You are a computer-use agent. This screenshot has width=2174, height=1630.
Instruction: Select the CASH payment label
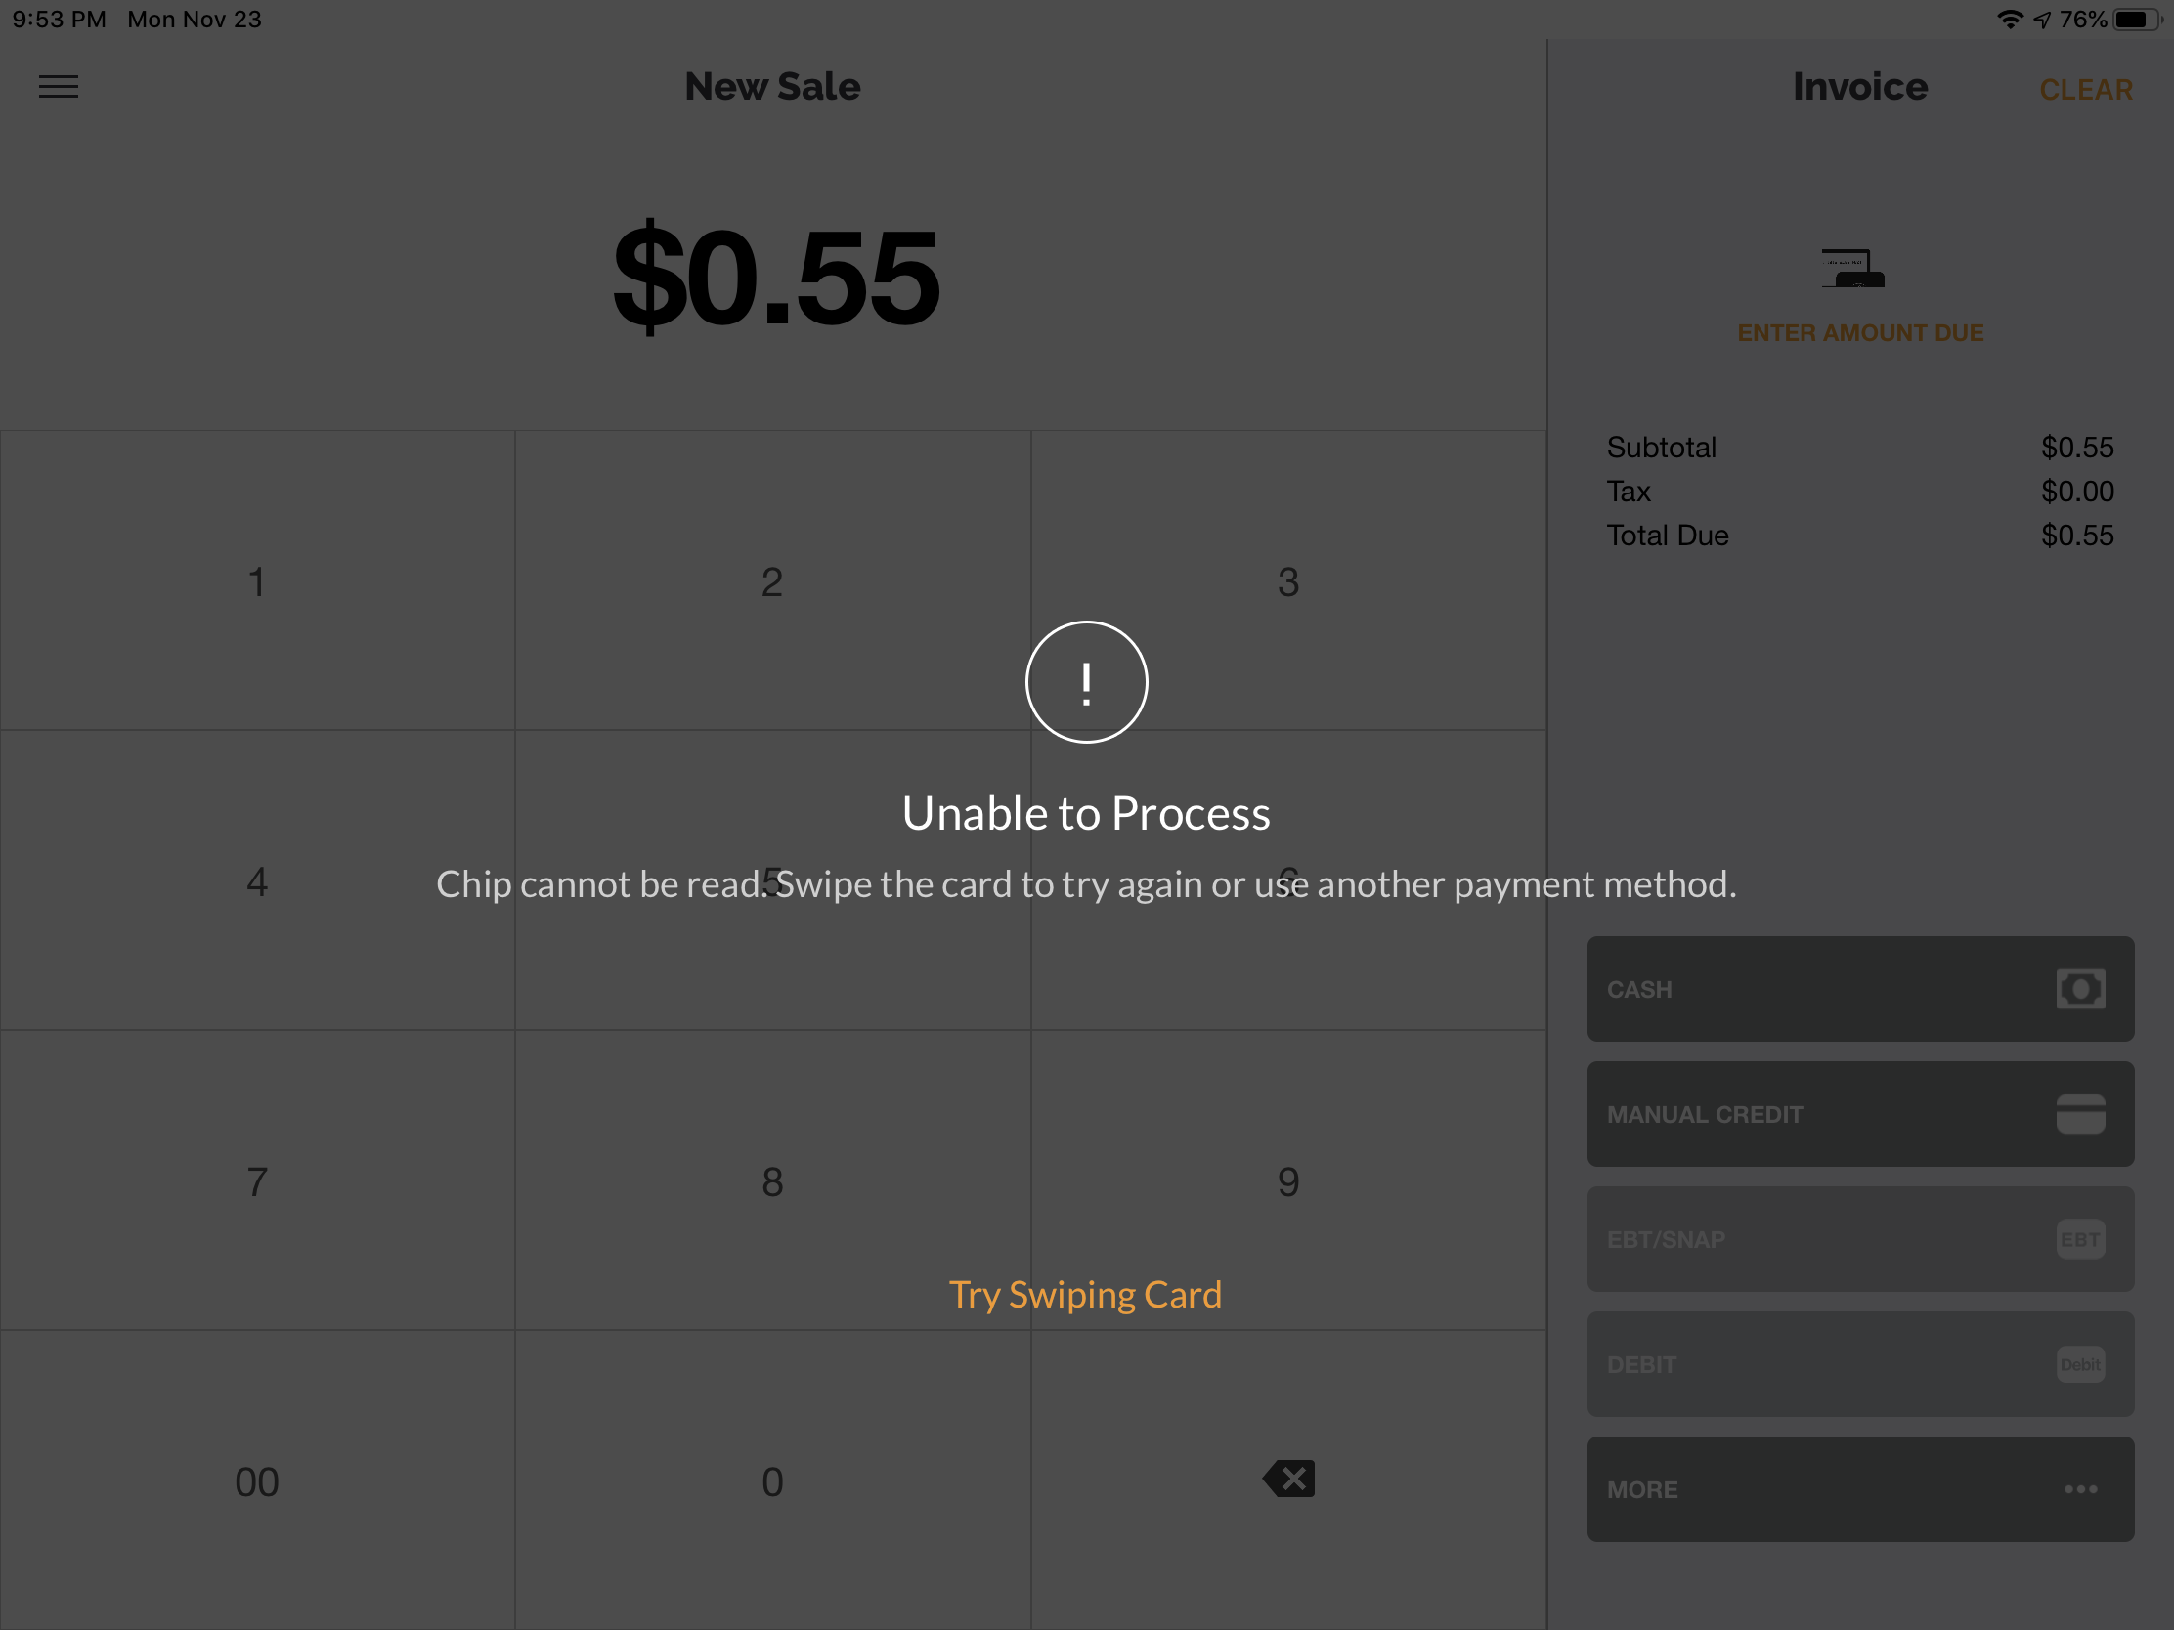[1639, 989]
